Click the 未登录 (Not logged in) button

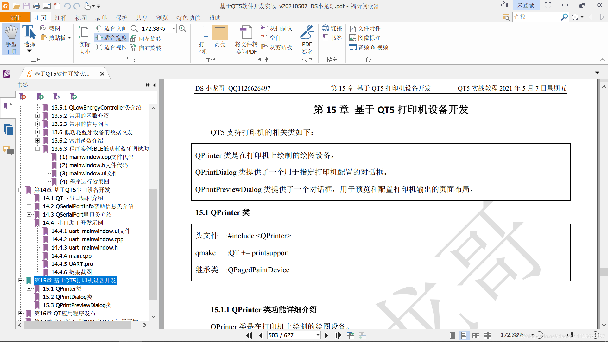[525, 5]
